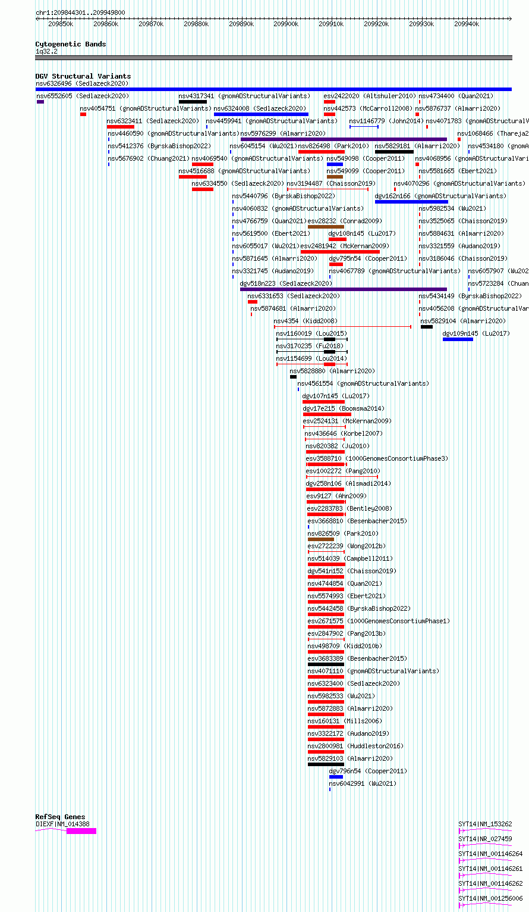Click nsv4354 (Kidd2008) variant label
This screenshot has width=529, height=912.
coord(306,321)
